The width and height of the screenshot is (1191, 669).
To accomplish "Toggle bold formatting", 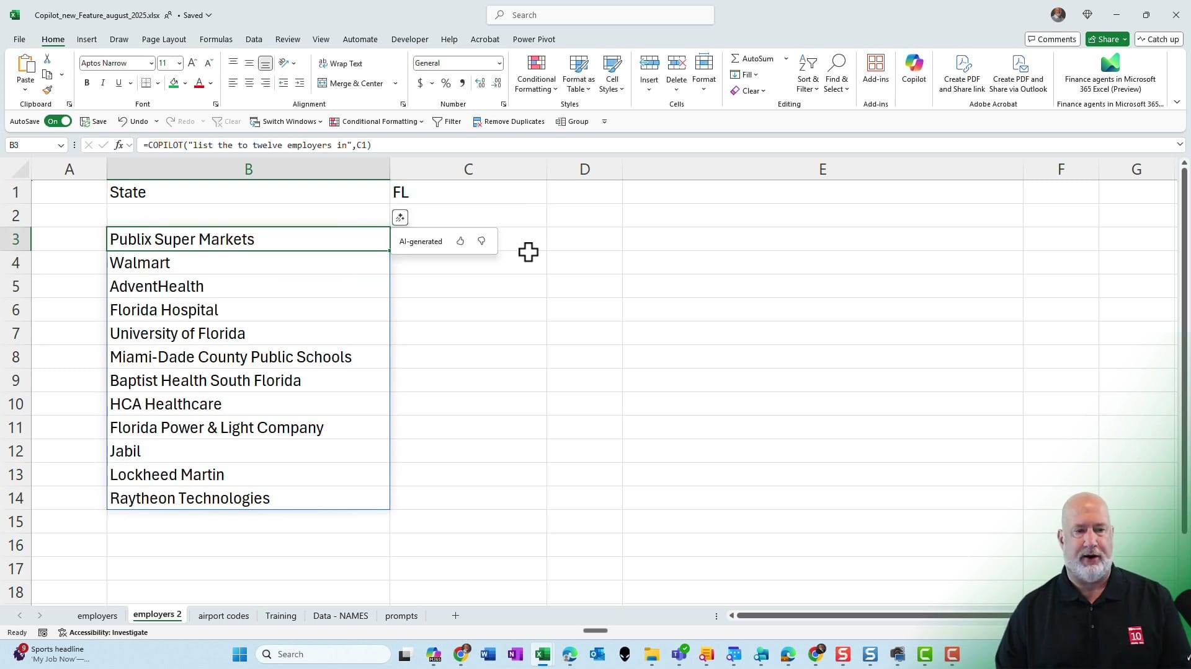I will coord(86,82).
